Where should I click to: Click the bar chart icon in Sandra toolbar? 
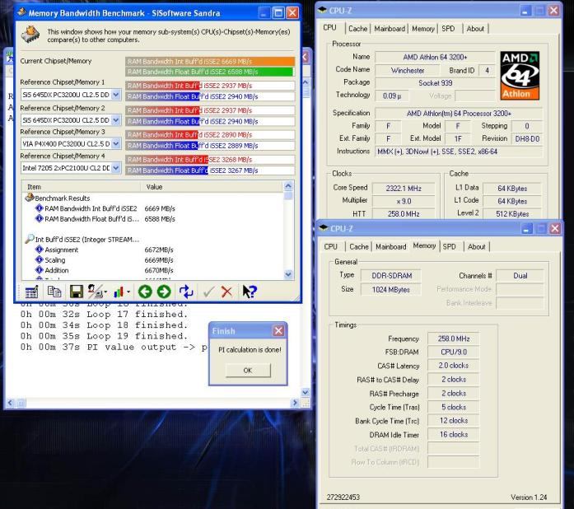pyautogui.click(x=119, y=292)
